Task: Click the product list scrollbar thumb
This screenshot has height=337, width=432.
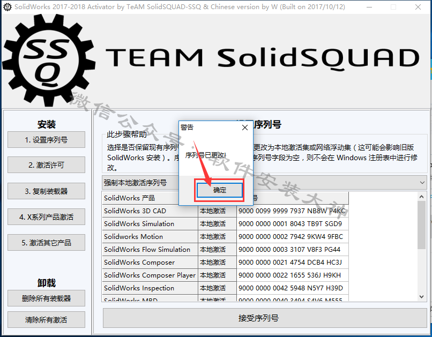Action: click(x=421, y=225)
